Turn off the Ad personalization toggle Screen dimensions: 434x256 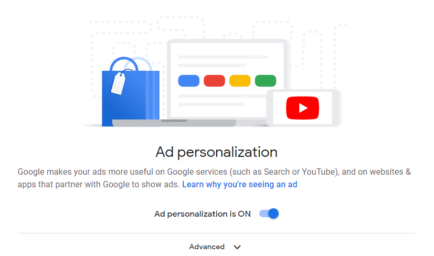(269, 214)
